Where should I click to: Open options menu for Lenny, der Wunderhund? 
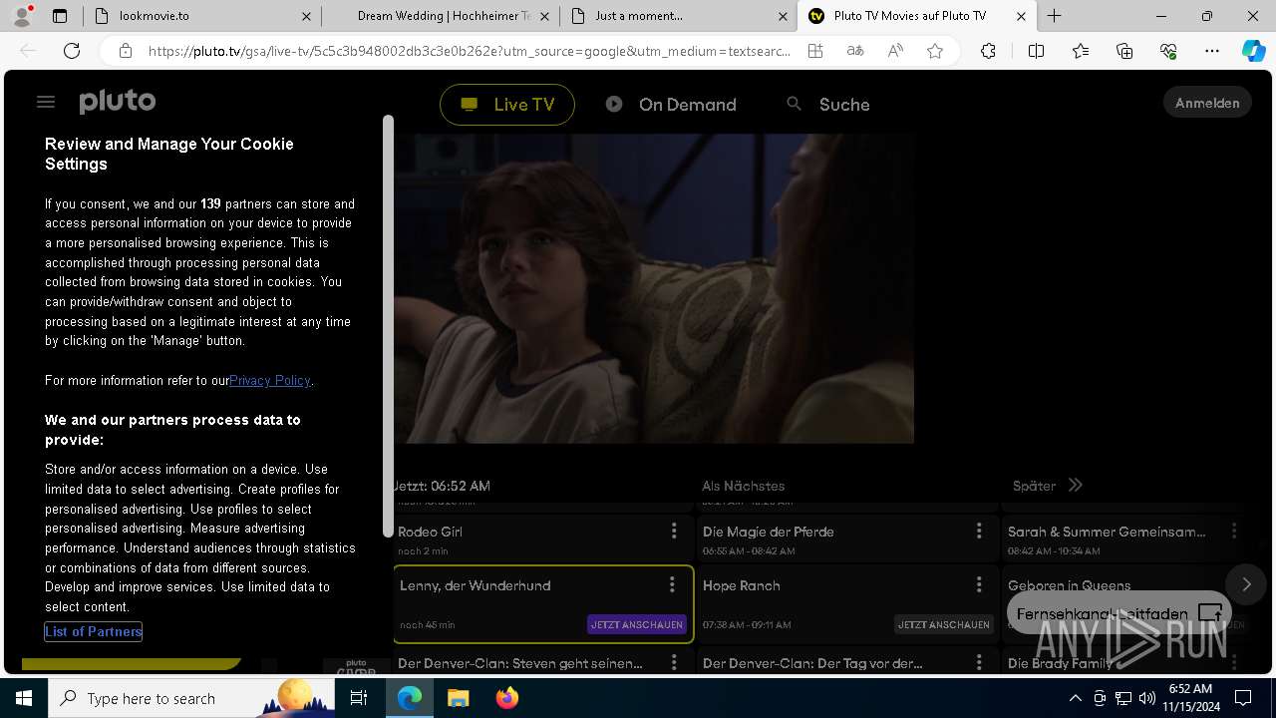click(672, 584)
